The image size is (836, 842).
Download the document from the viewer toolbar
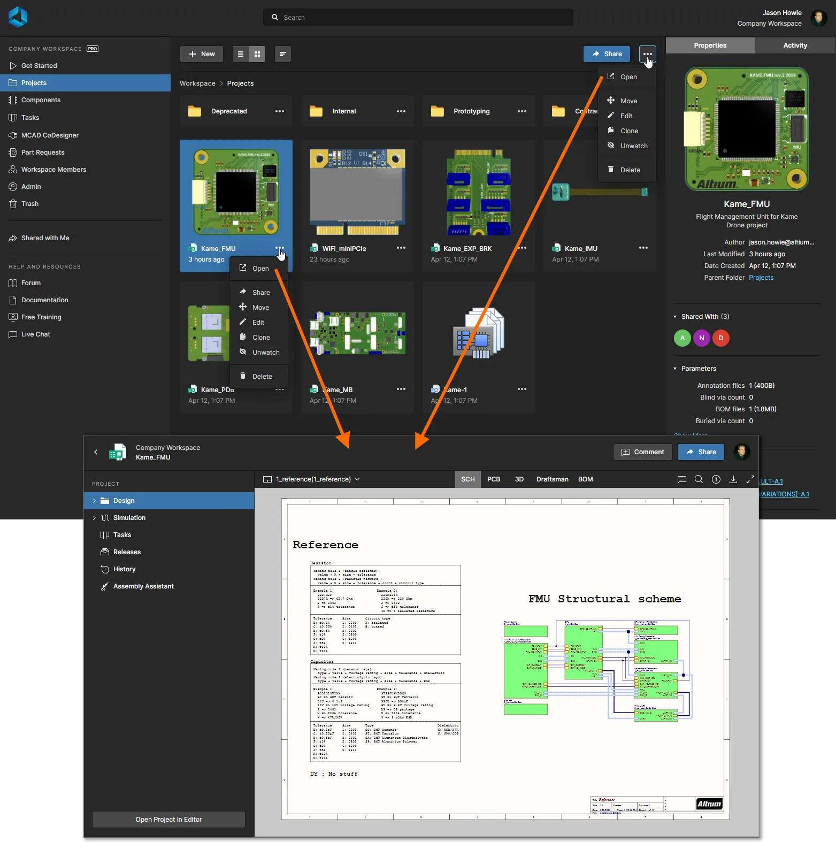(733, 479)
